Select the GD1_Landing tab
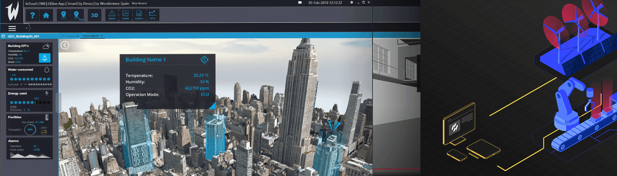Screen dimensions: 617x176 point(68,36)
